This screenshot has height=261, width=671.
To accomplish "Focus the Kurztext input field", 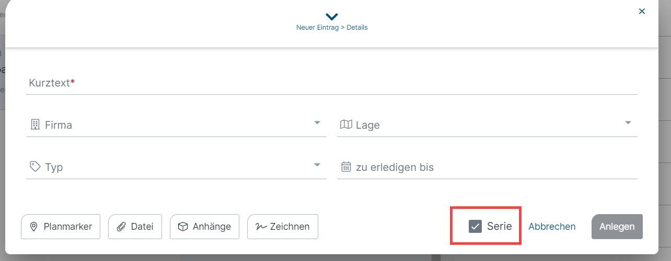I will 332,83.
